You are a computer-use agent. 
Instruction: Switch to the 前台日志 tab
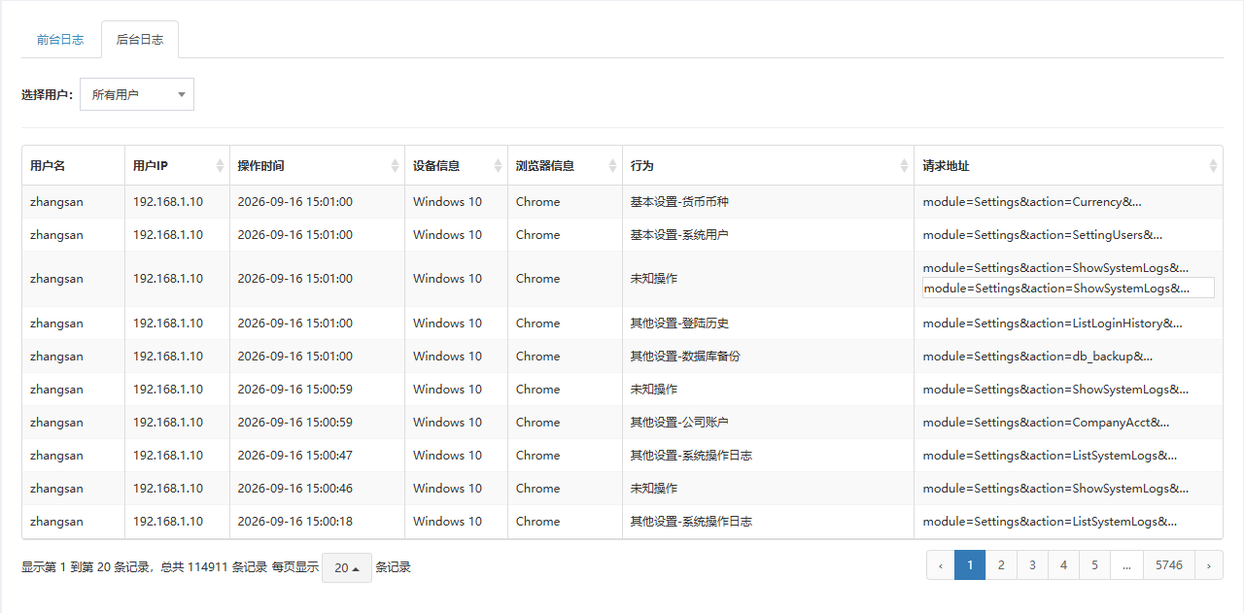pyautogui.click(x=60, y=40)
